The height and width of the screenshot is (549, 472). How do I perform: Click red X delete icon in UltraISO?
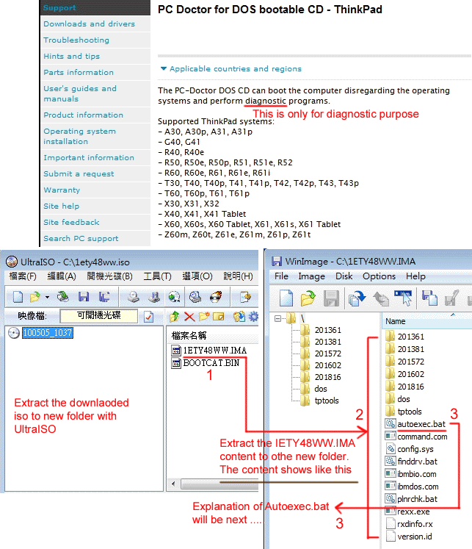[x=189, y=317]
